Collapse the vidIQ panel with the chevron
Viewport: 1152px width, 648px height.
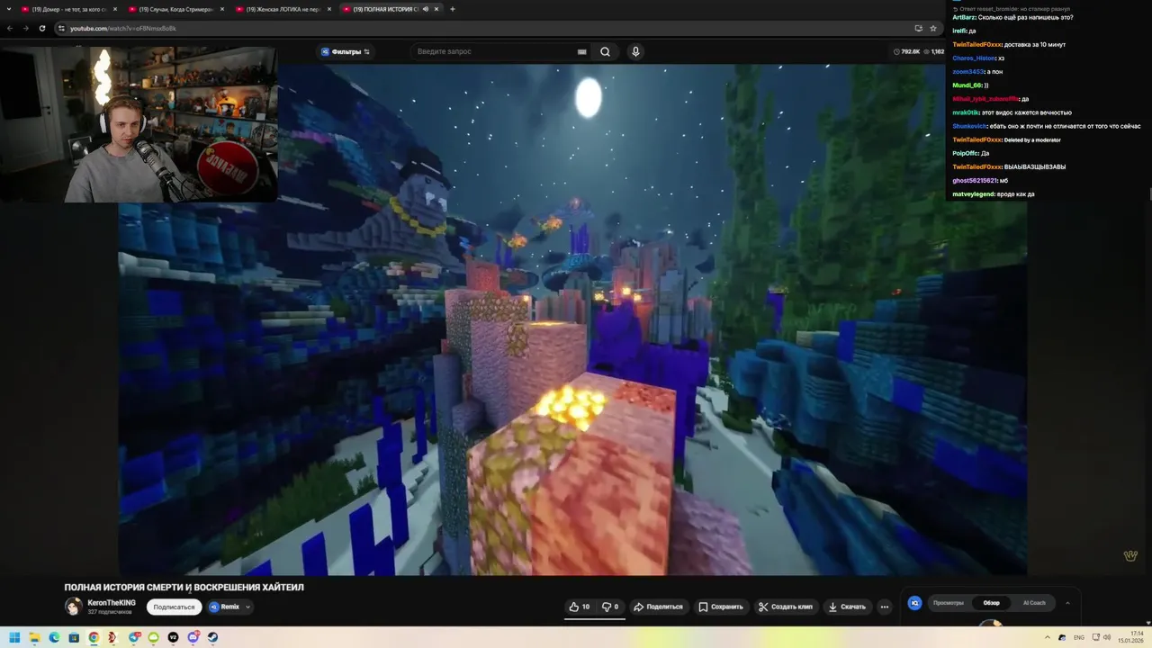click(1067, 603)
